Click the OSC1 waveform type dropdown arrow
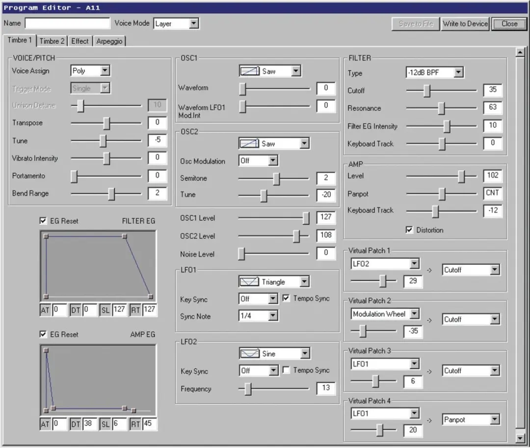The height and width of the screenshot is (448, 530). (296, 71)
